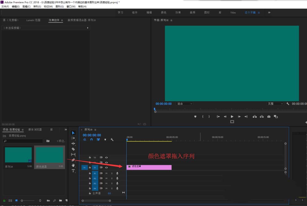Select the Hand tool

tap(73, 165)
